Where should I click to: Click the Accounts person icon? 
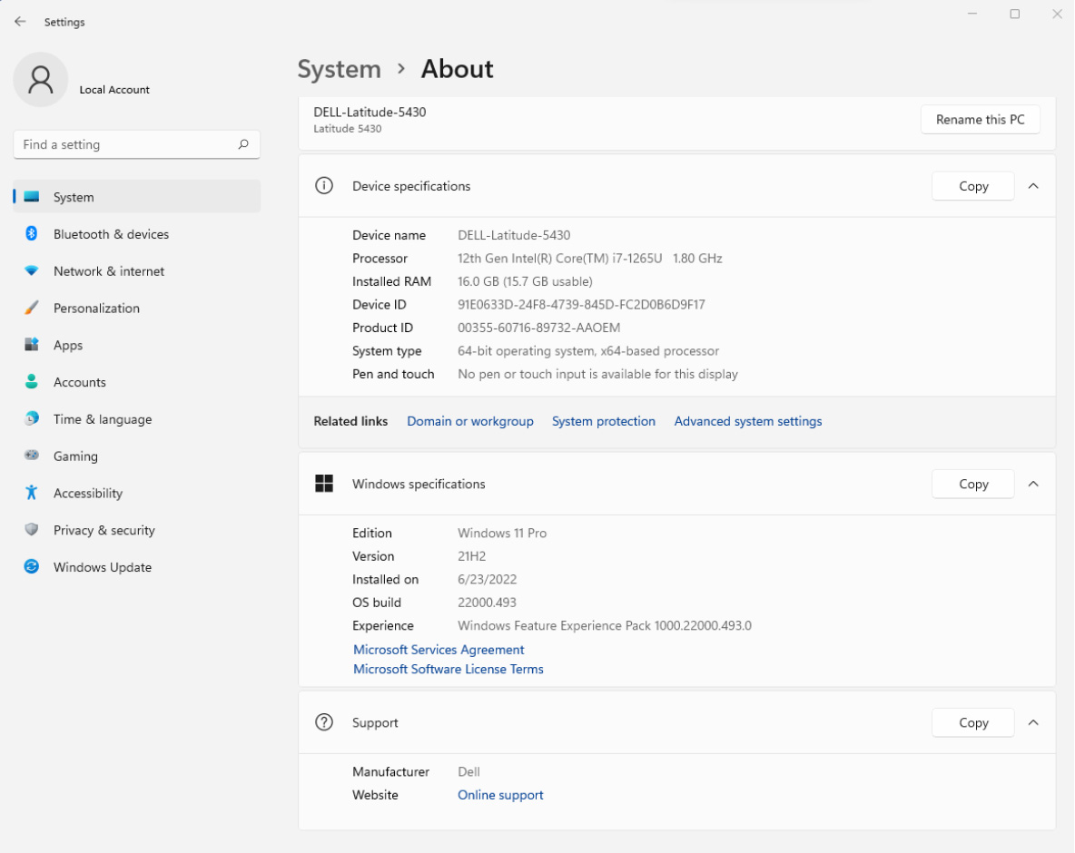click(x=32, y=382)
